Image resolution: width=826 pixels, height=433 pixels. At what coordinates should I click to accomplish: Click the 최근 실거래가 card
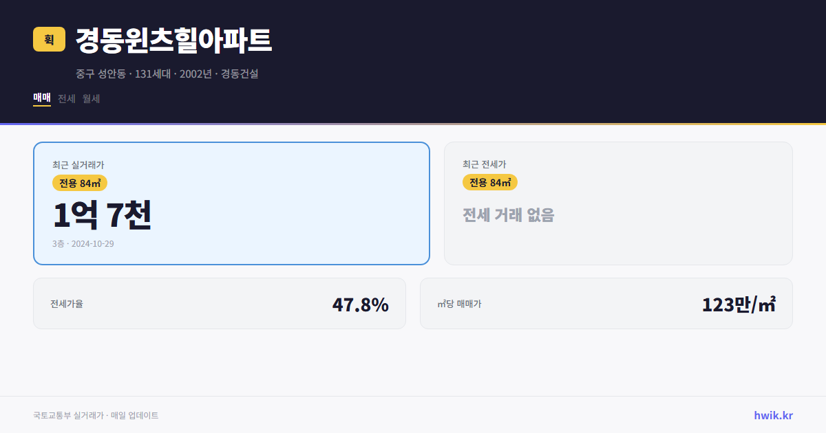click(231, 203)
